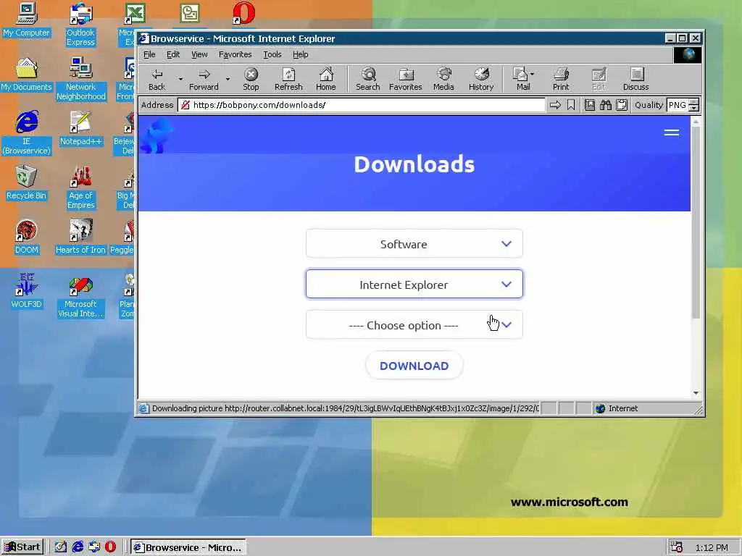Click the Opera icon in the Quick Launch bar
The image size is (742, 556).
tap(110, 547)
